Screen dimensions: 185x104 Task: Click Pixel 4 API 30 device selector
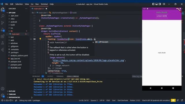(x=156, y=101)
